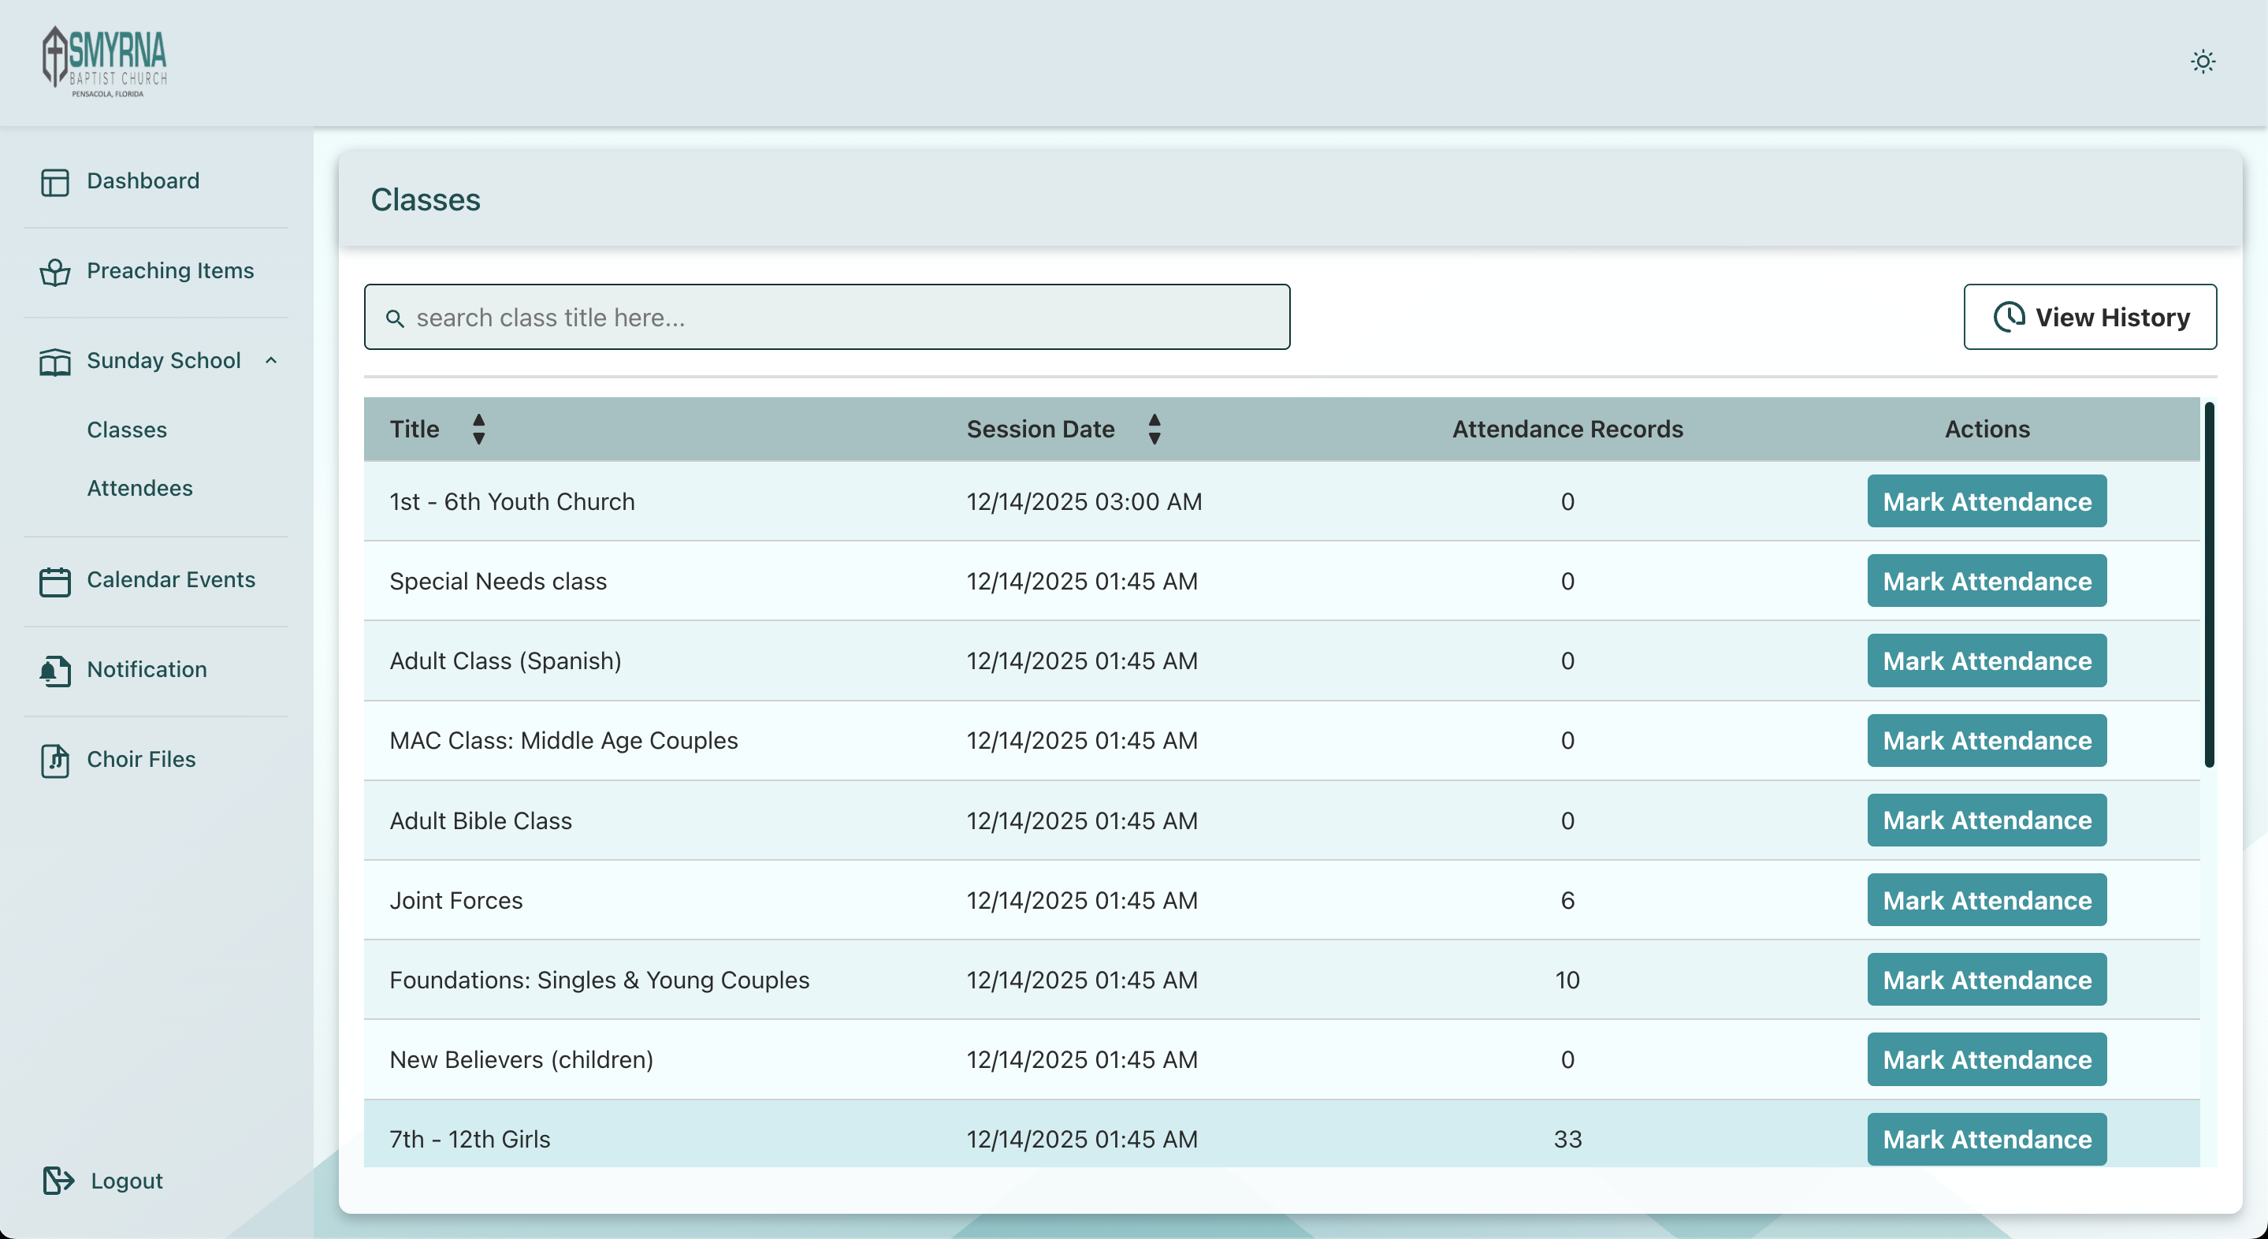Go to Attendees submenu item
This screenshot has width=2268, height=1239.
[139, 488]
